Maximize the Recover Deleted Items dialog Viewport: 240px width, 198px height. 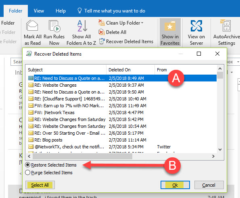pos(199,54)
